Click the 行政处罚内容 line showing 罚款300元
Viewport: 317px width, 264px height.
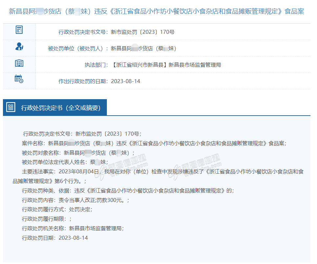(x=75, y=200)
